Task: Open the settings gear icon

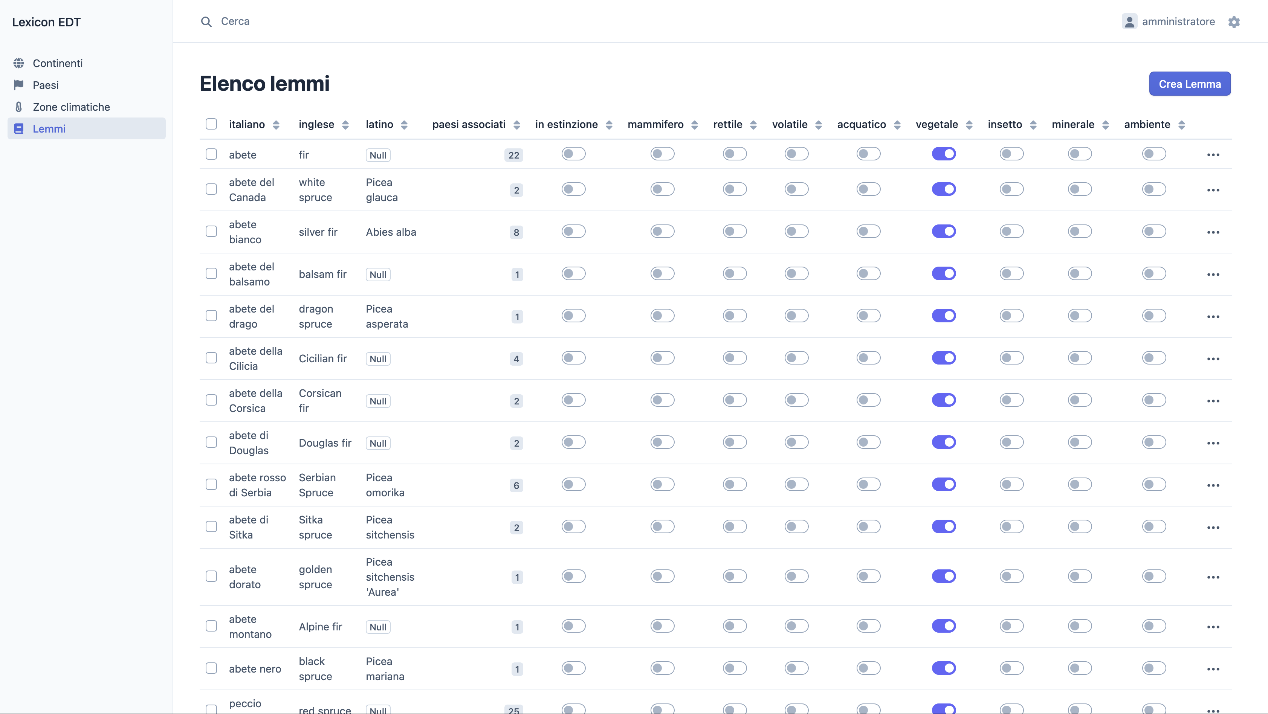Action: (x=1234, y=21)
